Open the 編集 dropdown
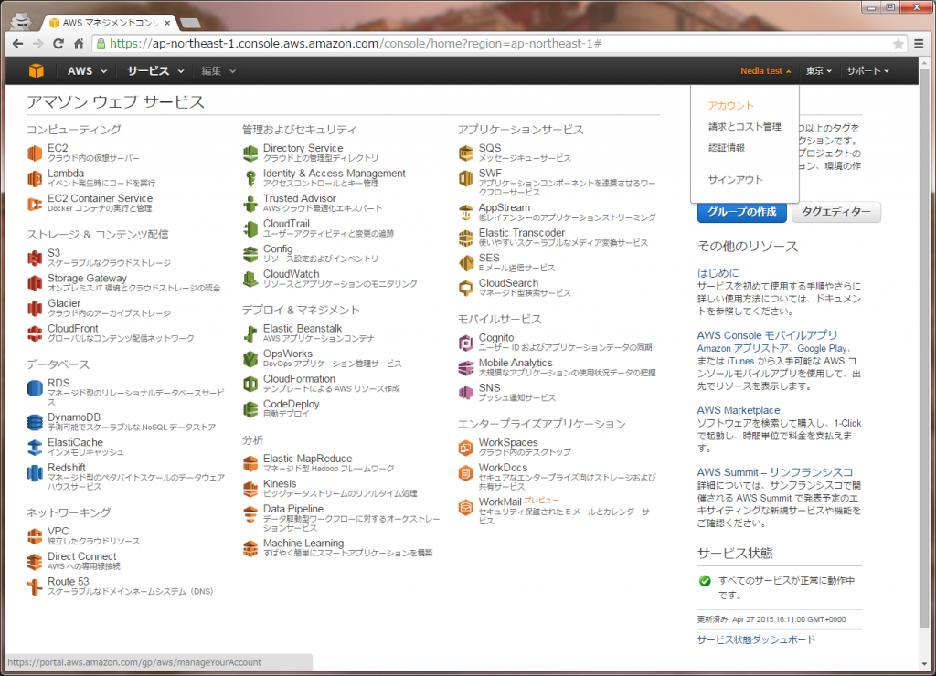Screen dimensions: 936x676 click(218, 71)
